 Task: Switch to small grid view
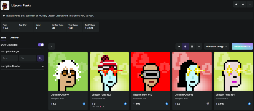tap(192, 46)
